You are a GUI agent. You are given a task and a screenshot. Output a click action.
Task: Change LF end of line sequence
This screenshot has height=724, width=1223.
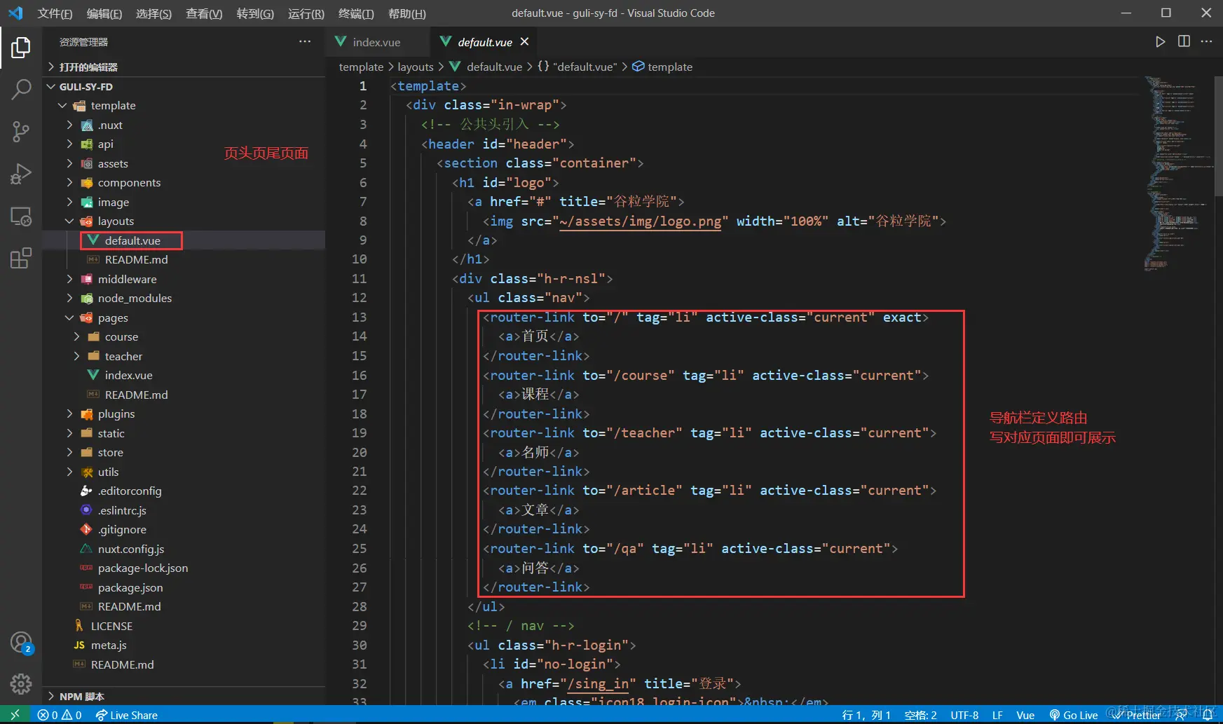click(997, 715)
